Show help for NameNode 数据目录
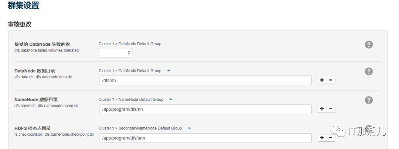 369,100
